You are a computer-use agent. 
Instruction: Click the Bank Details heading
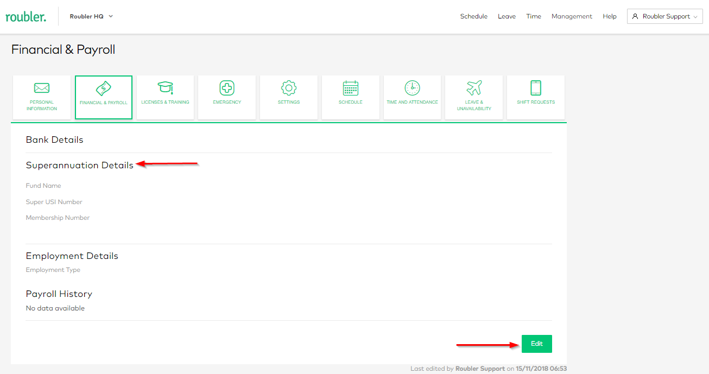point(54,140)
